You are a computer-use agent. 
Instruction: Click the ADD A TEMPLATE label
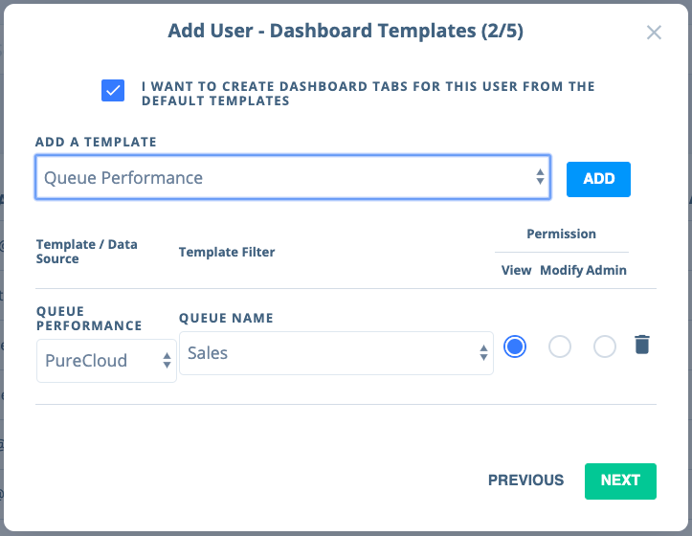pos(96,142)
